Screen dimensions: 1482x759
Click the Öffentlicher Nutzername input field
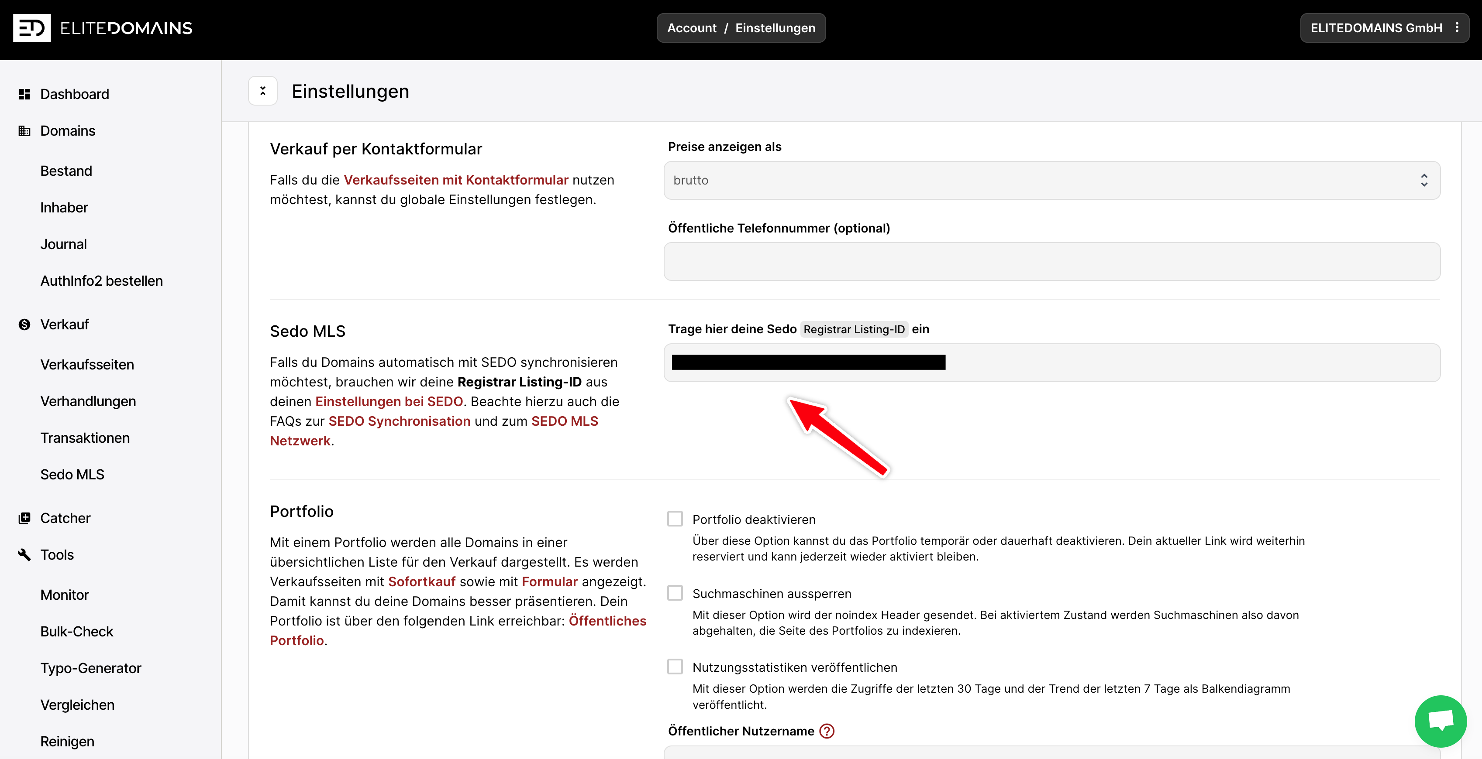1051,753
